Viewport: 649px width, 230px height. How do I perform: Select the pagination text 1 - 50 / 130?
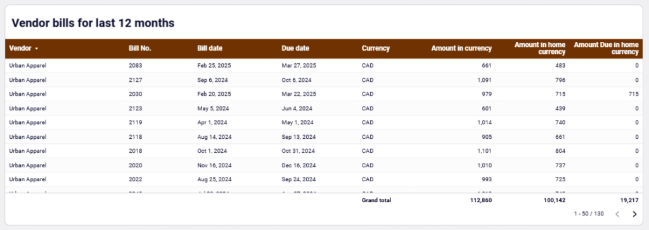pos(589,214)
